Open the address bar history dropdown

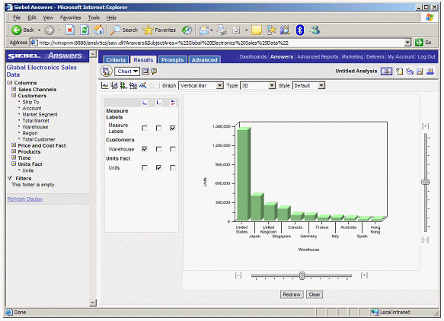[407, 43]
